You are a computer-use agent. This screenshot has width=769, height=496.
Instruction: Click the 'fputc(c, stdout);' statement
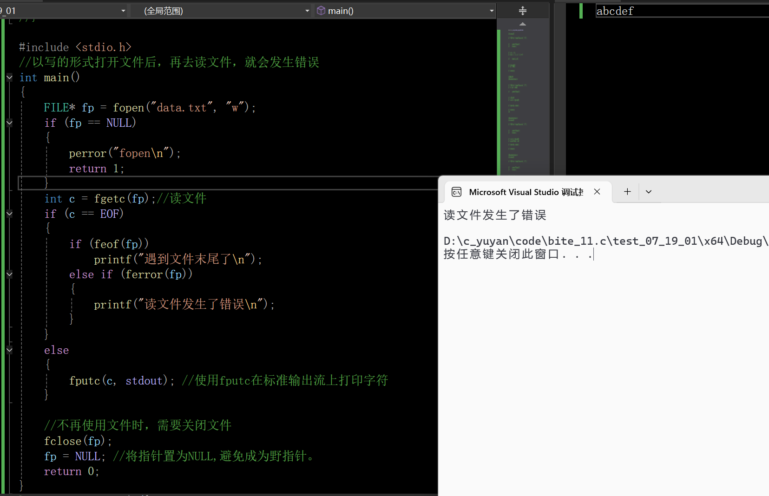coord(122,381)
